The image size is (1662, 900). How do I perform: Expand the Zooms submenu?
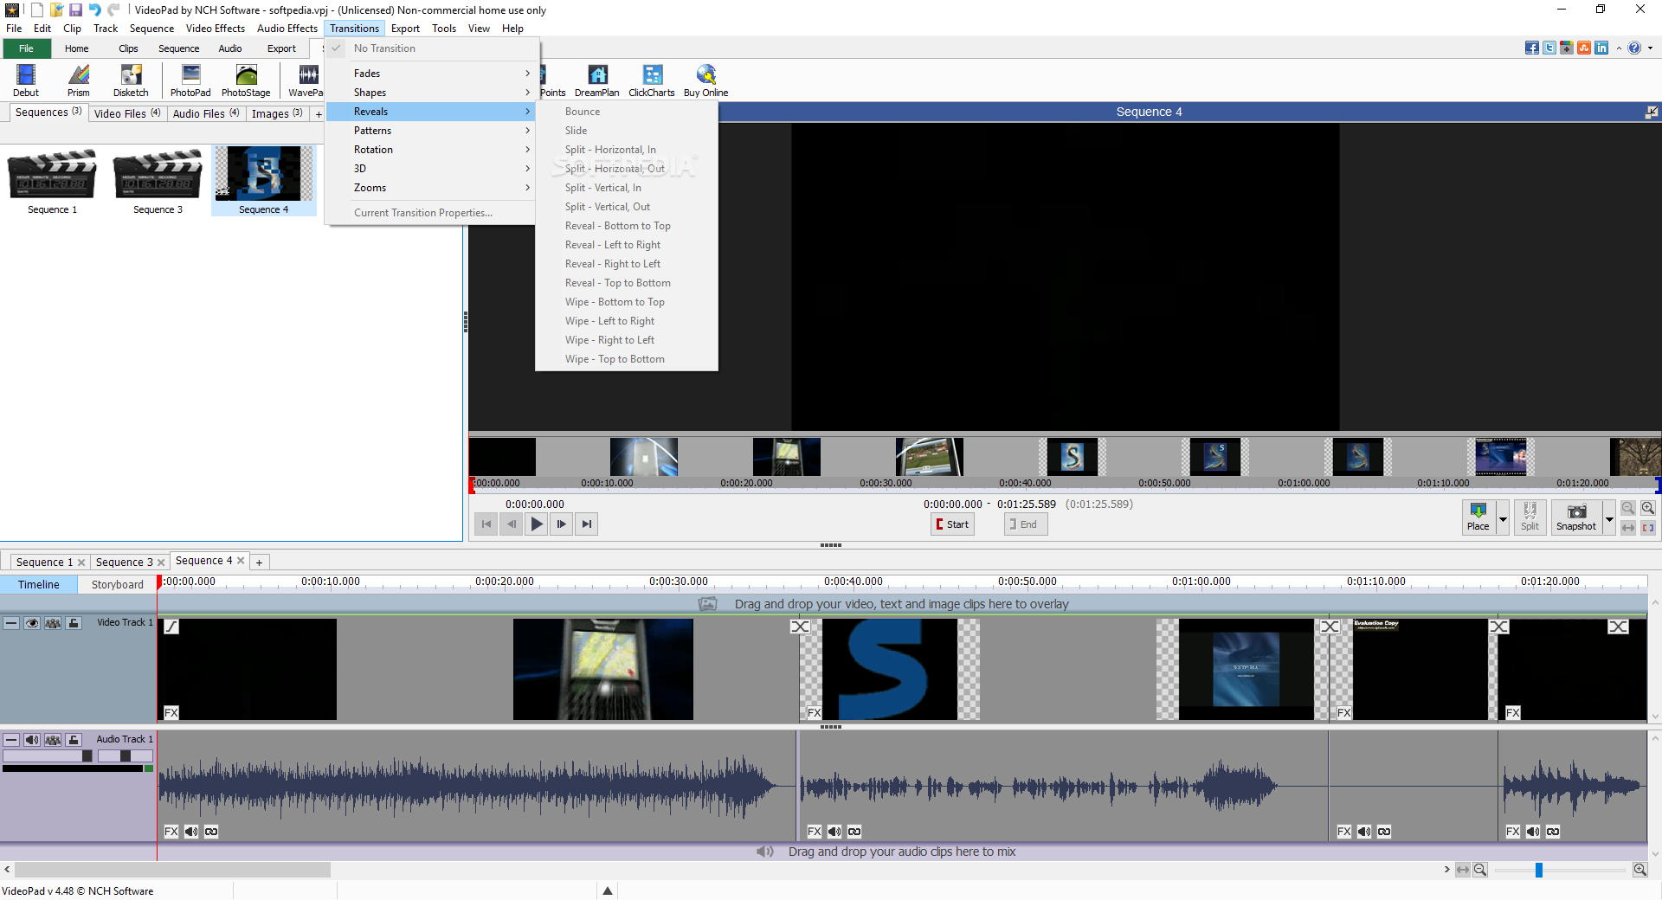[x=431, y=188]
